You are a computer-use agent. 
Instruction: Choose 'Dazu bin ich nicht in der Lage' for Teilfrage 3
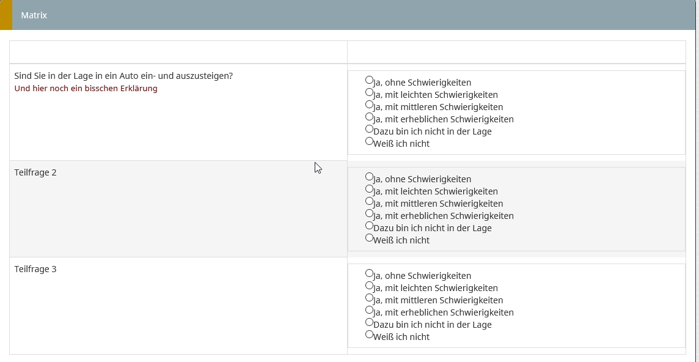pyautogui.click(x=369, y=322)
